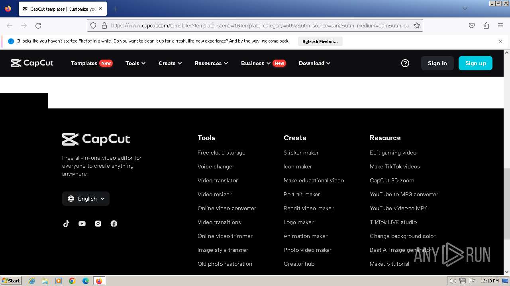The width and height of the screenshot is (510, 286).
Task: Open Online video converter link
Action: pyautogui.click(x=227, y=208)
